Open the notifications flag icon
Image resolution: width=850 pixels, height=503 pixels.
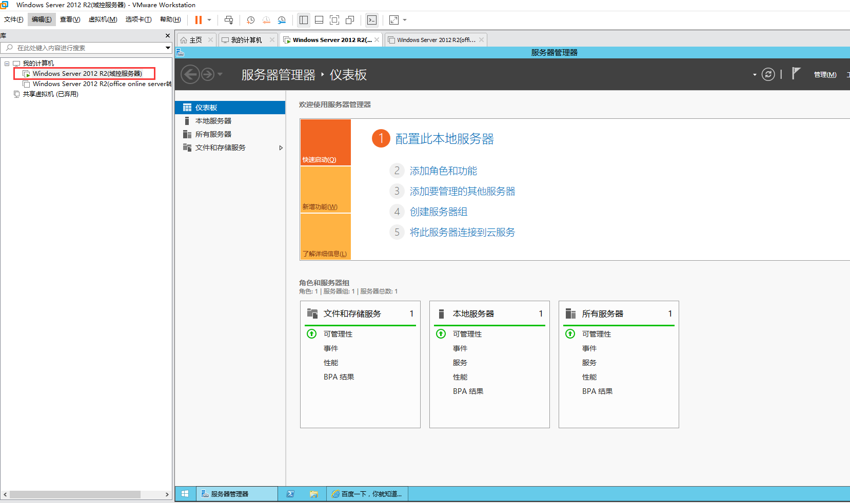(796, 74)
